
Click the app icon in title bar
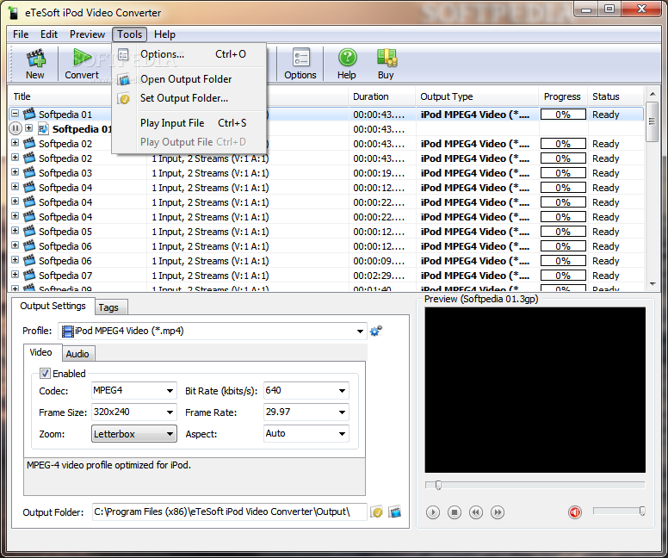point(13,13)
